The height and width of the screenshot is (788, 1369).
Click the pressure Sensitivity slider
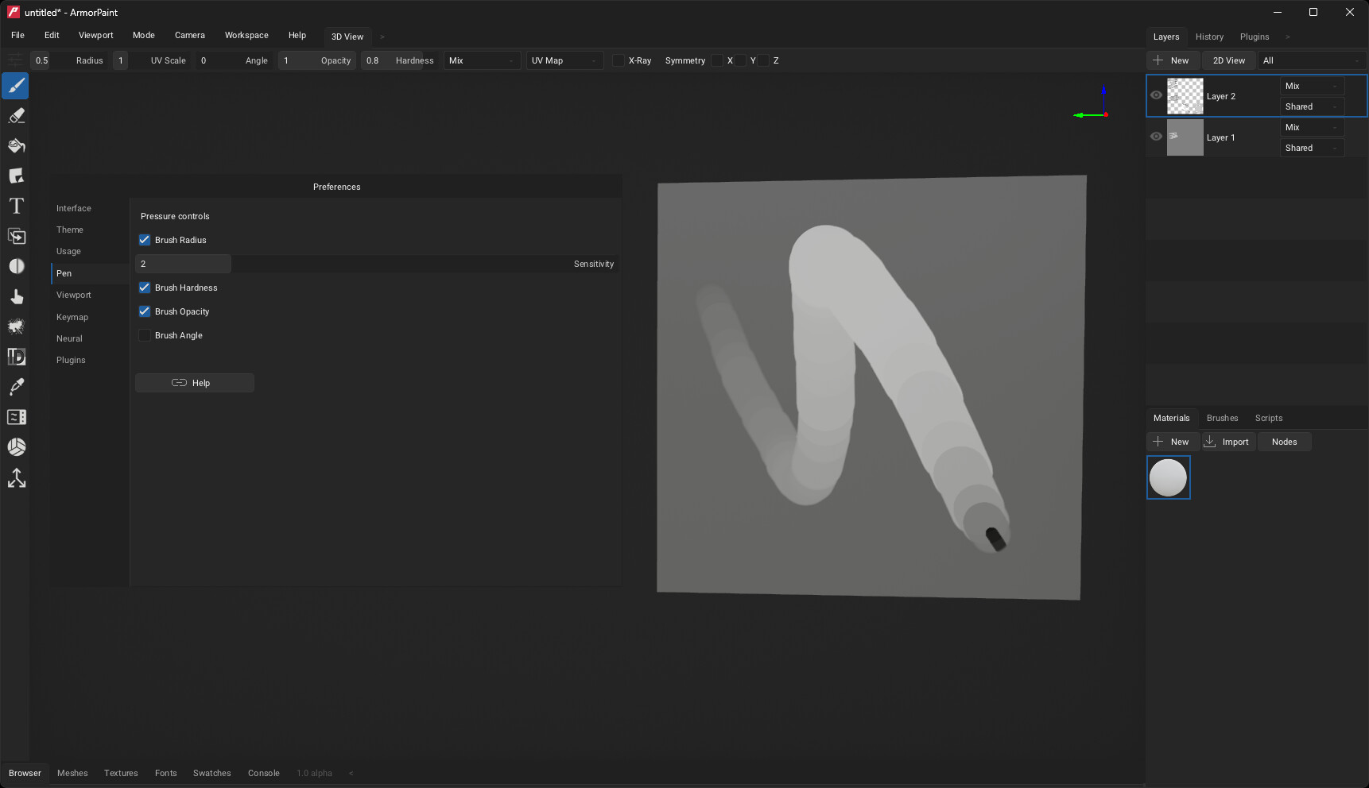click(x=377, y=264)
